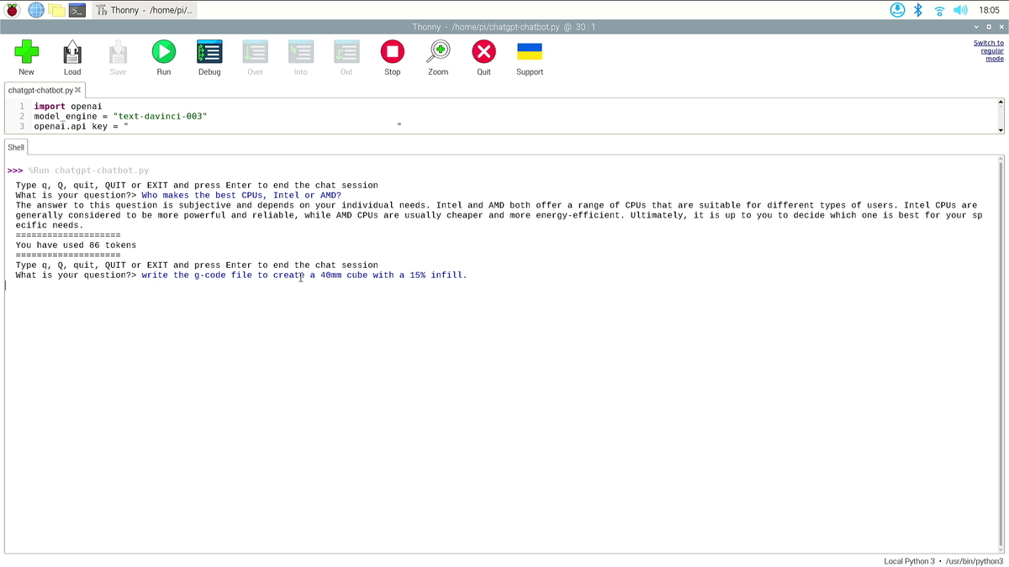Viewport: 1009px width, 567px height.
Task: Click the "import openai" code line
Action: pos(67,107)
